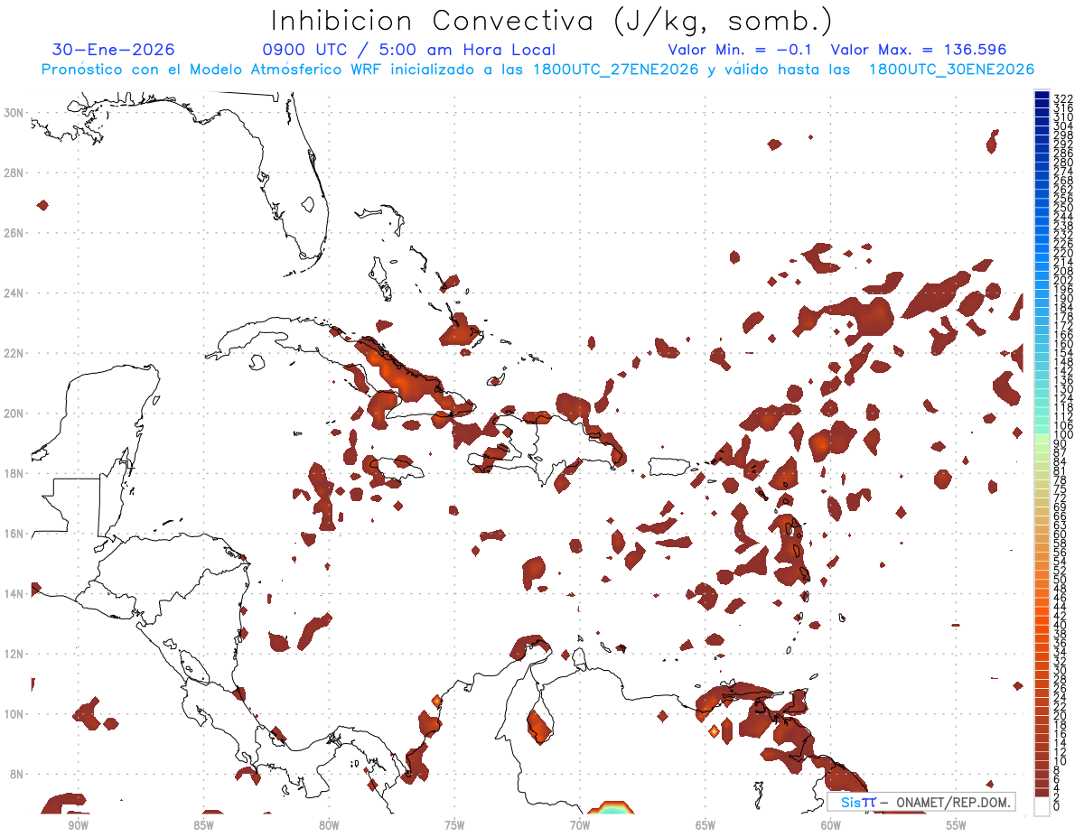Click the '80W' longitude label
Screen dimensions: 1084x837
[x=329, y=825]
